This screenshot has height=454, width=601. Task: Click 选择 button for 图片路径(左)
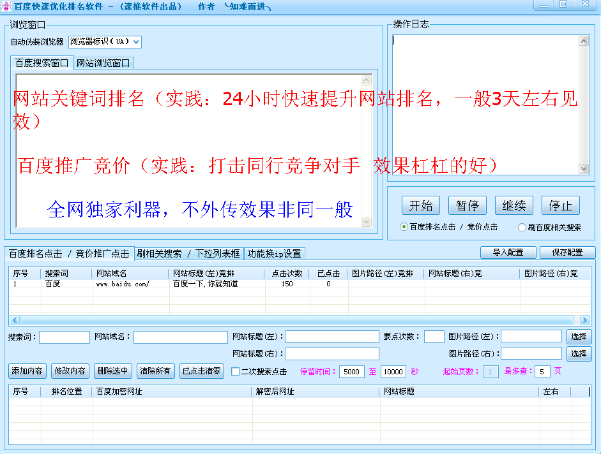tap(579, 337)
